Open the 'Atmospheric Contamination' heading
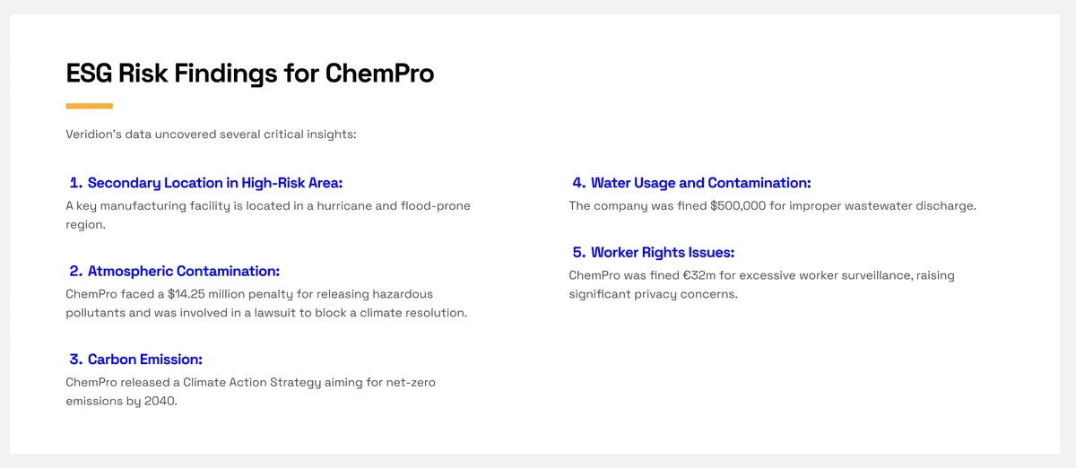 [x=184, y=271]
